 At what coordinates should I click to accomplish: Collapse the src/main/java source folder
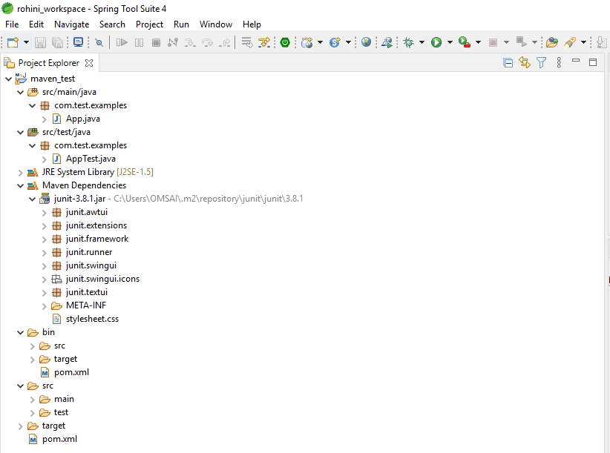(x=21, y=93)
